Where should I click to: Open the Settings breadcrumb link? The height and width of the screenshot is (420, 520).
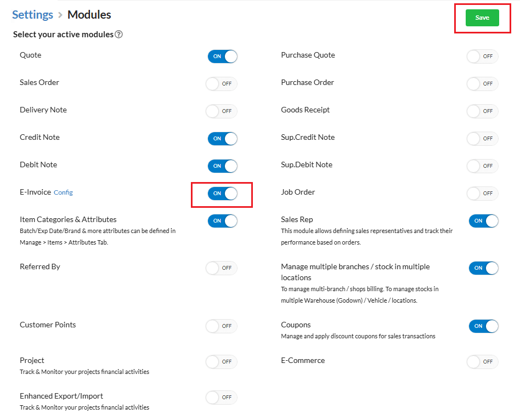[32, 15]
